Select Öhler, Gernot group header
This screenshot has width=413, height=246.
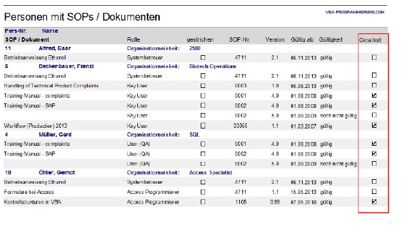56,172
